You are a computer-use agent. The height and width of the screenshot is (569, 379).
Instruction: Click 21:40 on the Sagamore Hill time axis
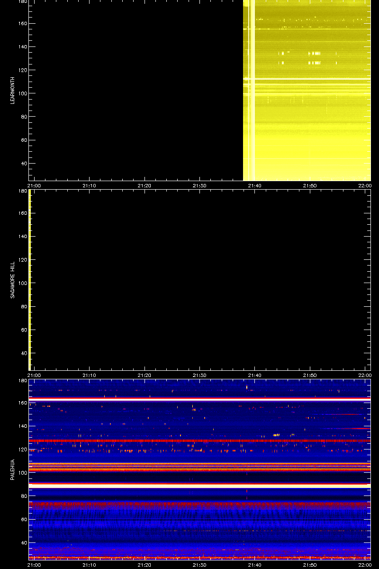[x=255, y=376]
